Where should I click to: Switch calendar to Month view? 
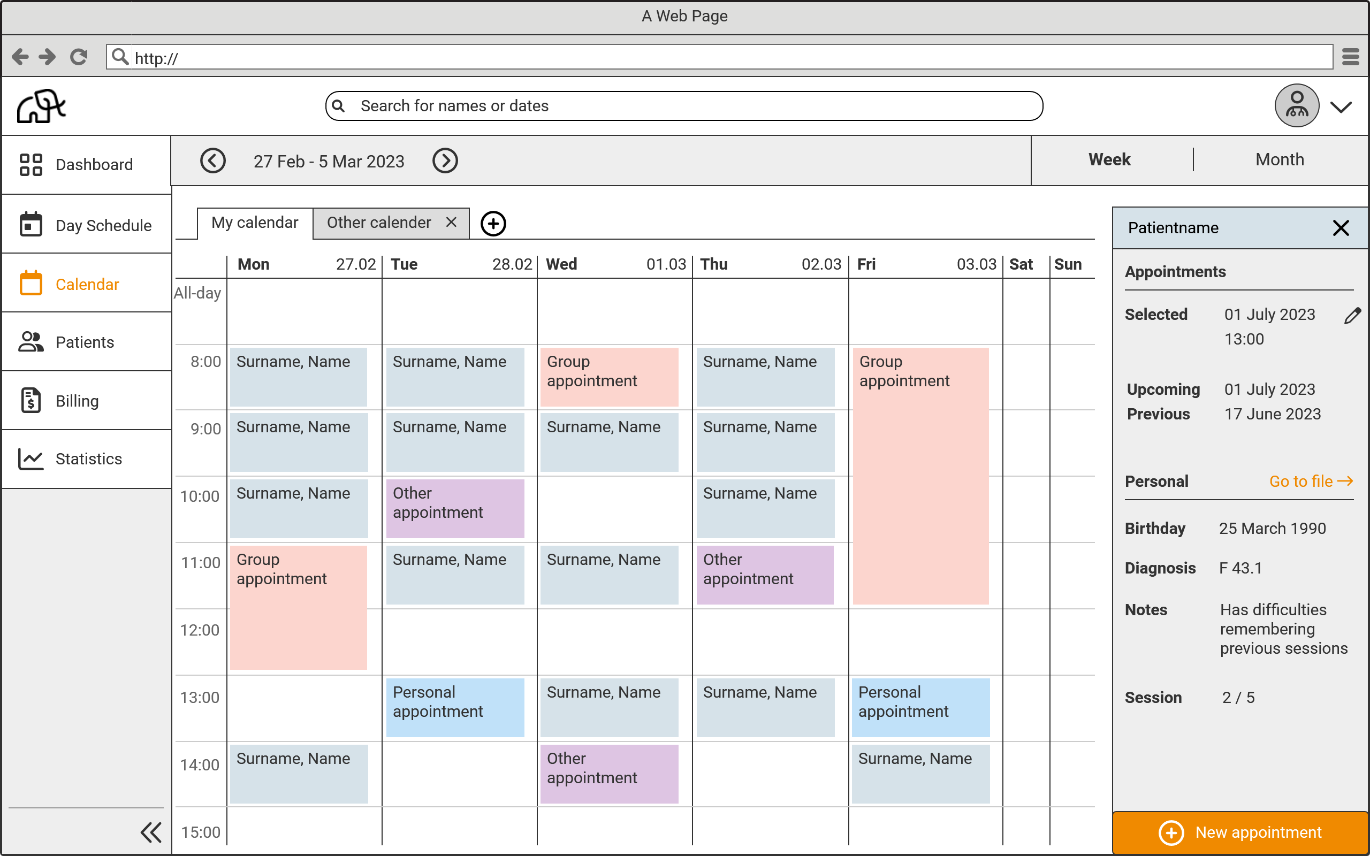coord(1279,159)
